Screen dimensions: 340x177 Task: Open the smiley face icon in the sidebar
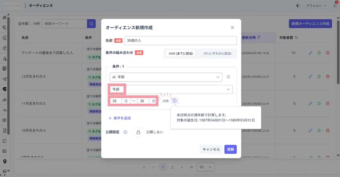click(5, 38)
